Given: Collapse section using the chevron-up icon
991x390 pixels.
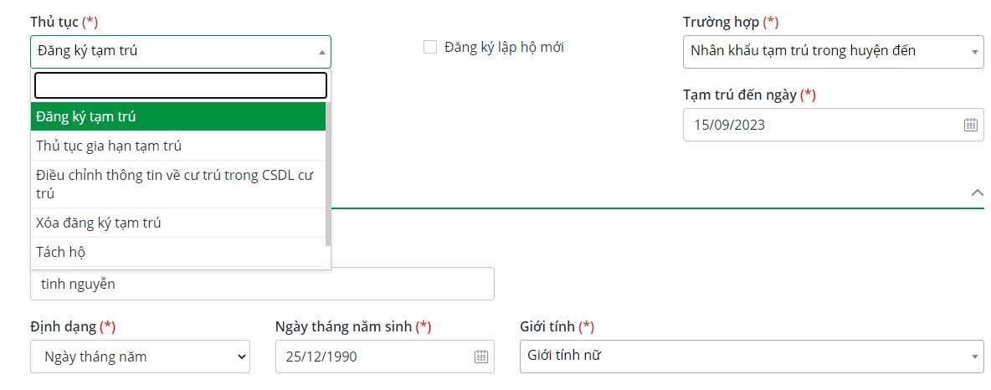Looking at the screenshot, I should [976, 192].
